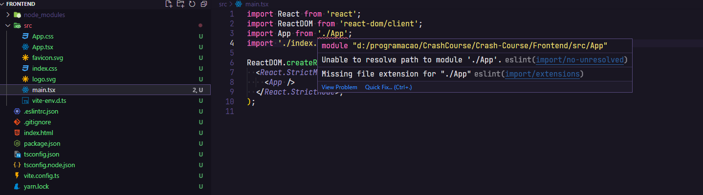Click the modified dot on src folder
The width and height of the screenshot is (703, 195).
[200, 25]
